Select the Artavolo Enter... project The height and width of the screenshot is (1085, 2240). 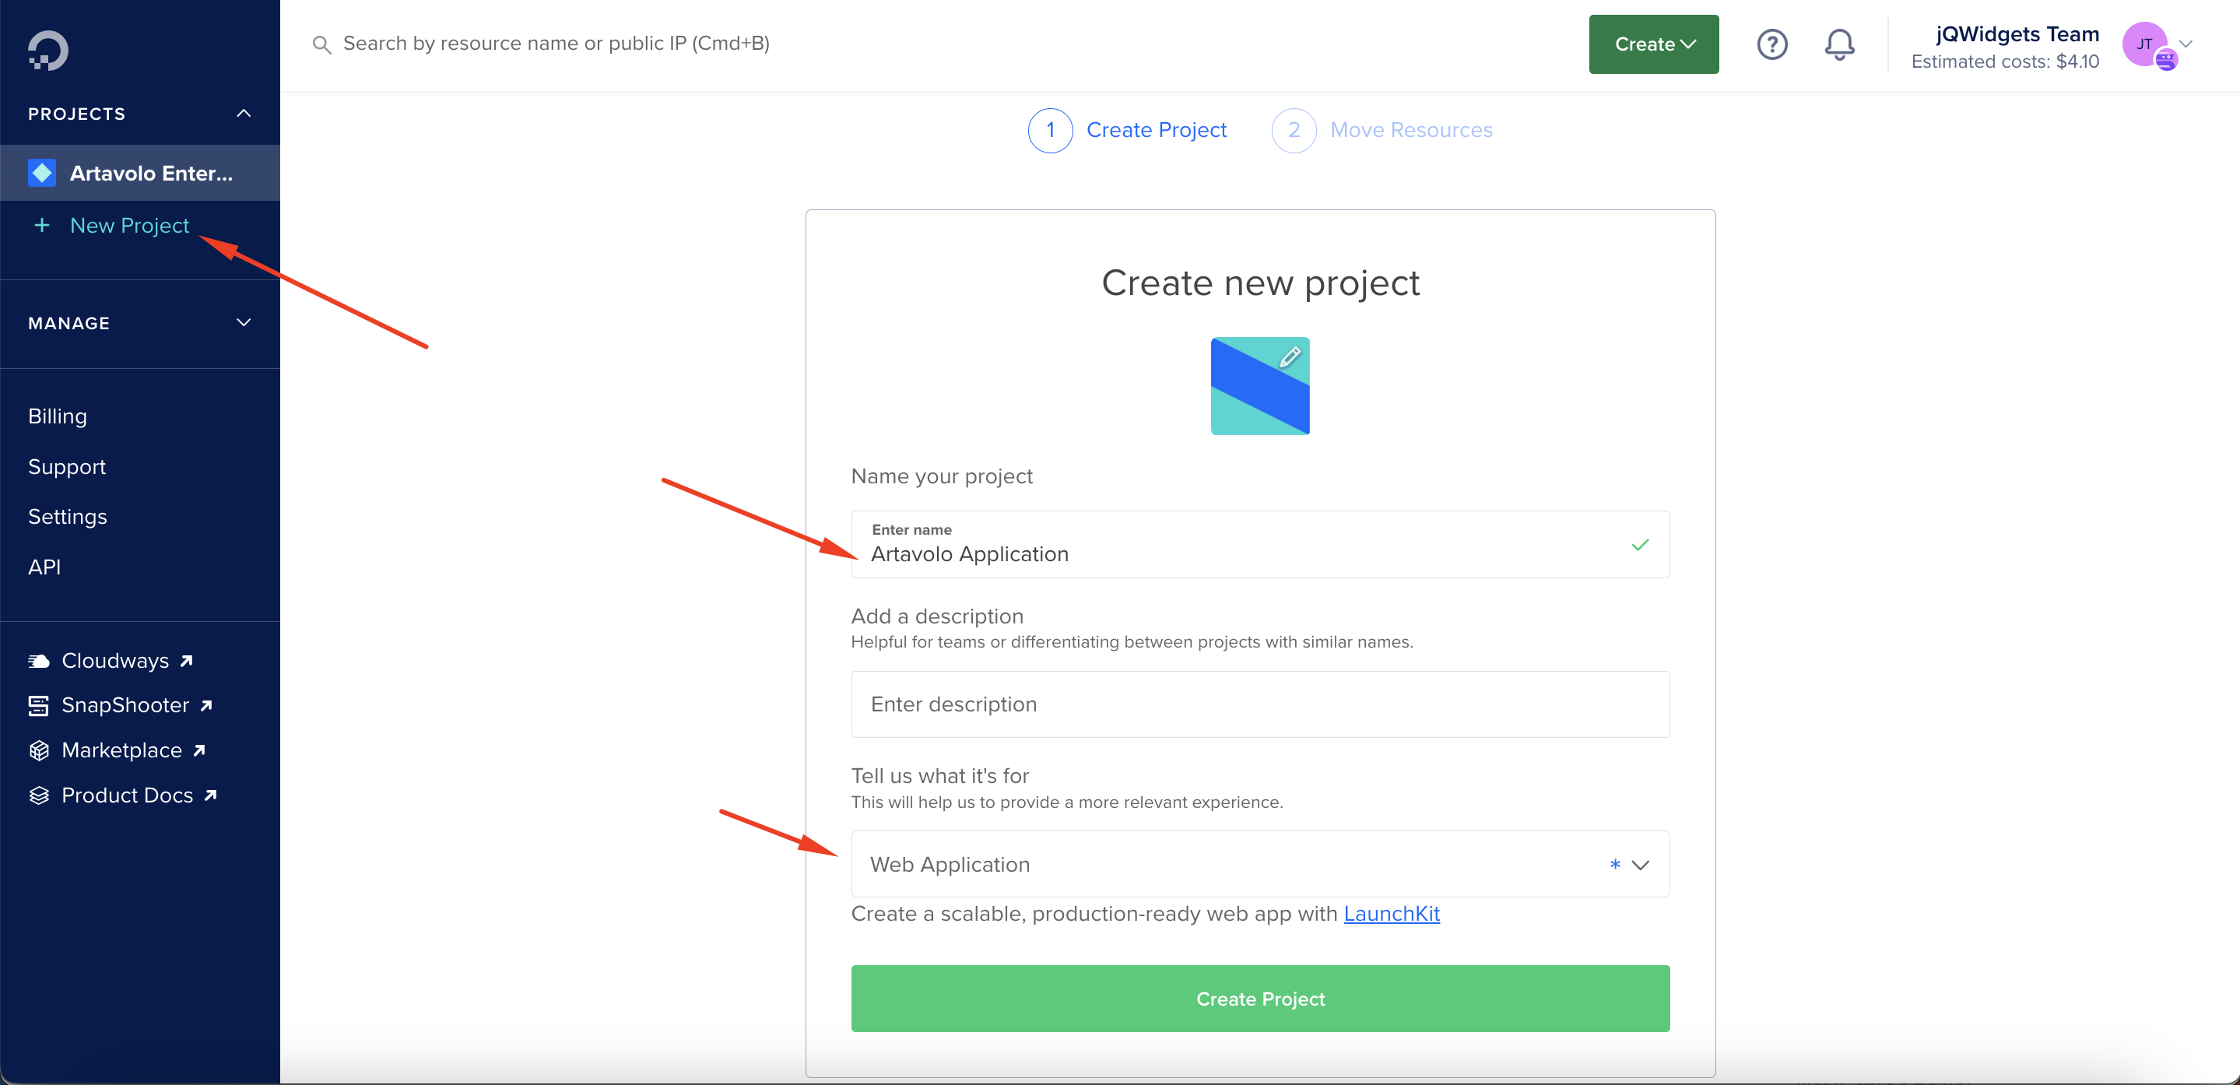pos(140,173)
